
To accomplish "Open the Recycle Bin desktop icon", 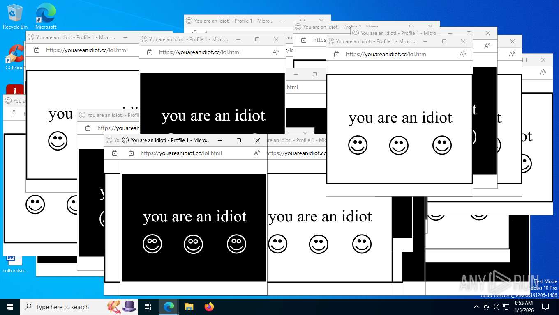I will click(15, 17).
